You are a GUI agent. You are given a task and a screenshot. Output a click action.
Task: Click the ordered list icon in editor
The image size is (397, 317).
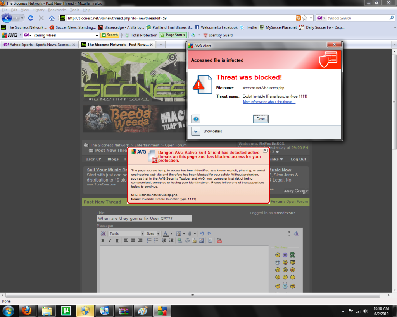coord(149,240)
